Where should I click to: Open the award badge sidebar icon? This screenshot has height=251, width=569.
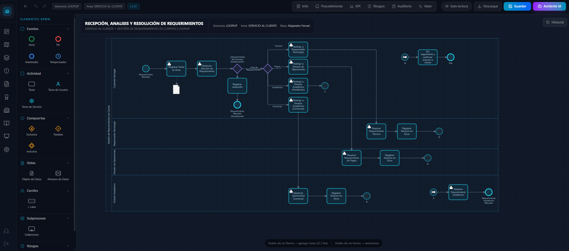6,97
